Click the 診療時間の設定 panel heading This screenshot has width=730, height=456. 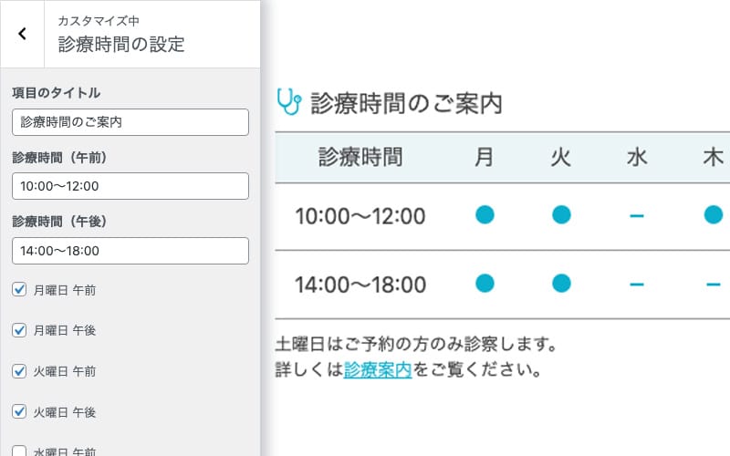[121, 44]
